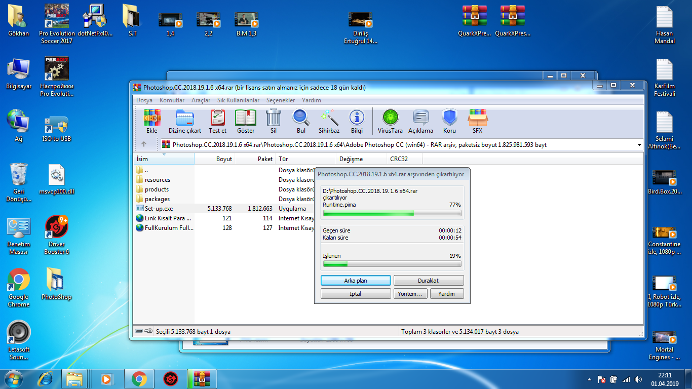
Task: Open the Bilgisayar desktop icon
Action: pyautogui.click(x=19, y=73)
